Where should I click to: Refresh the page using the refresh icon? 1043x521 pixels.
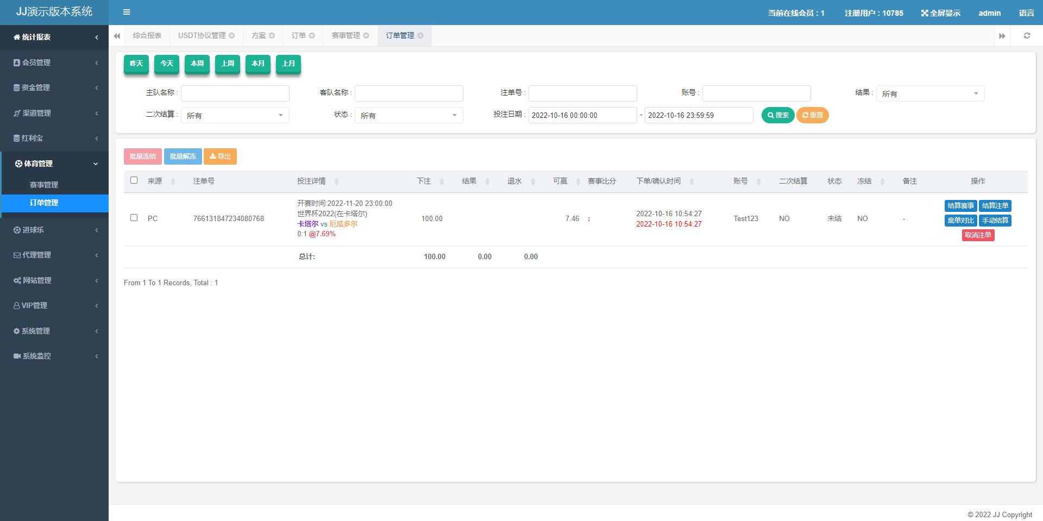1027,35
